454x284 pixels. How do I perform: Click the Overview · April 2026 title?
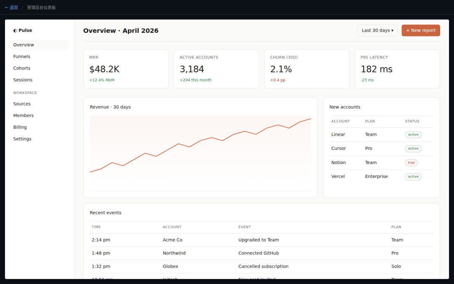pyautogui.click(x=121, y=31)
